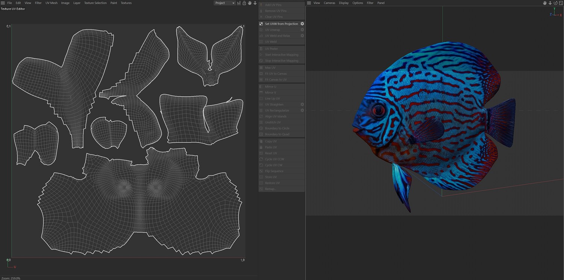This screenshot has height=280, width=564.
Task: Click the Mirror U icon
Action: (261, 87)
